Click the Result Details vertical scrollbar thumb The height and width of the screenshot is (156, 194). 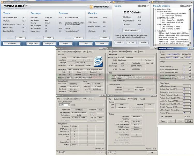189,20
